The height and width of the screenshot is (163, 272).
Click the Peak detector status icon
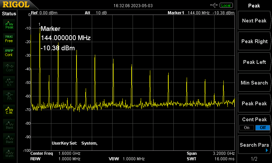click(x=9, y=25)
